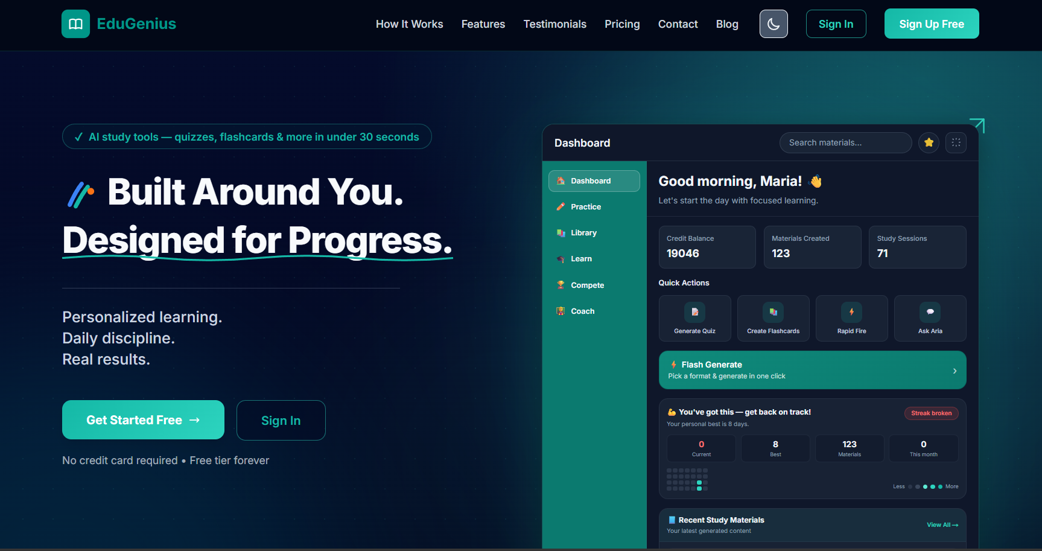Click the Ask Aria chat icon
The image size is (1042, 551).
(x=930, y=312)
